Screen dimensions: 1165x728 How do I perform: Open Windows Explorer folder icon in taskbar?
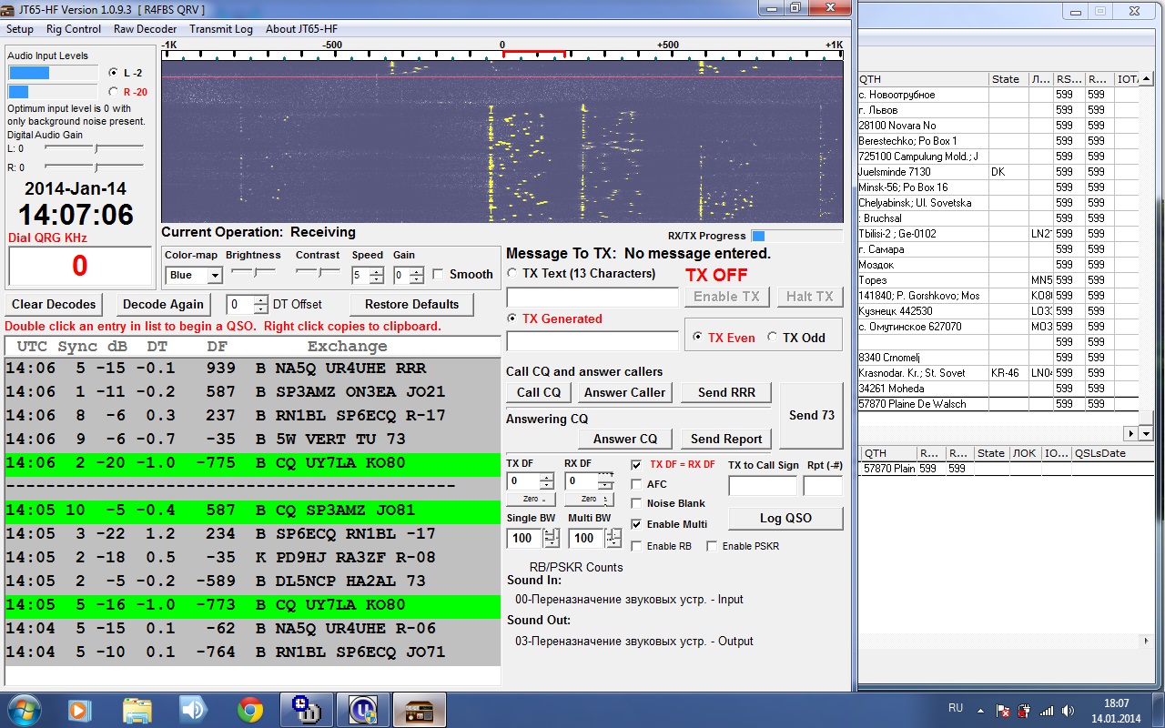pos(137,710)
